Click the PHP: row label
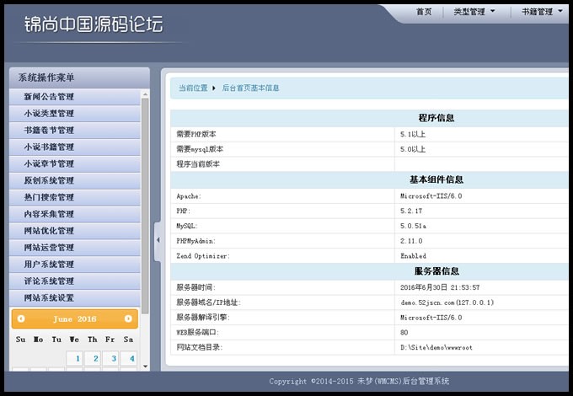Viewport: 573px width, 396px height. coord(184,211)
